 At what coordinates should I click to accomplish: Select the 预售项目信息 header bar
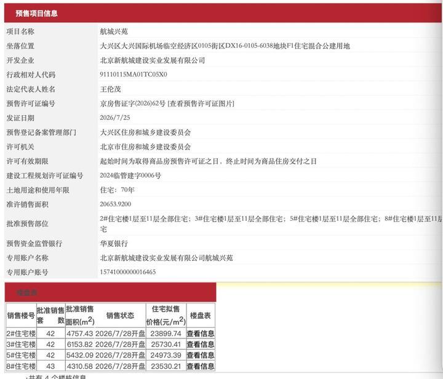tap(223, 13)
